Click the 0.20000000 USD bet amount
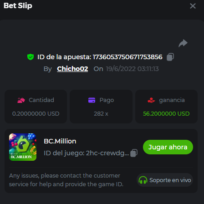This screenshot has height=204, width=204. (x=36, y=114)
